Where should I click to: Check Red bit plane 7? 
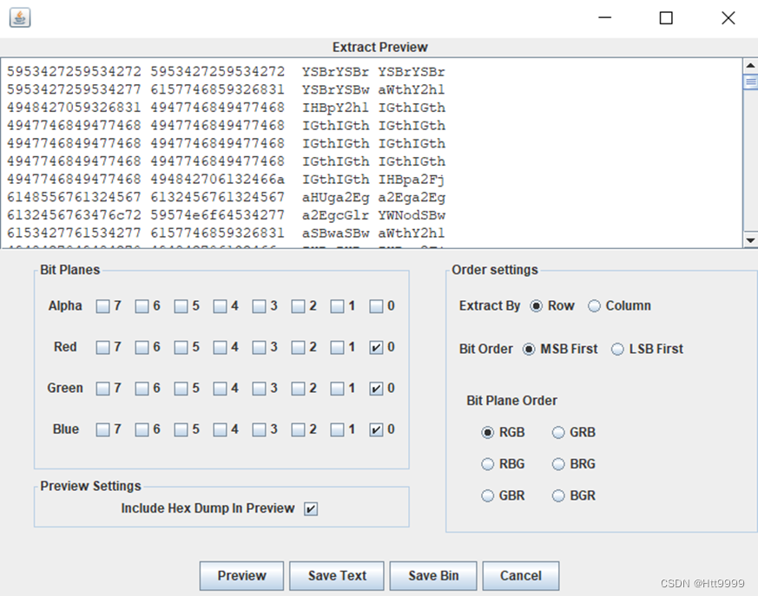coord(102,347)
